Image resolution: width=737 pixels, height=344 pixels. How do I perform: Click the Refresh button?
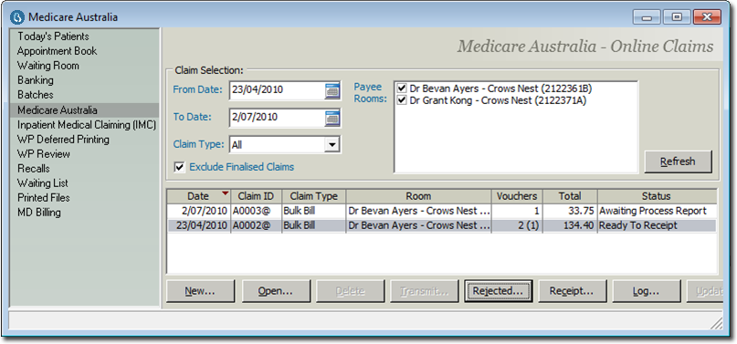point(678,162)
